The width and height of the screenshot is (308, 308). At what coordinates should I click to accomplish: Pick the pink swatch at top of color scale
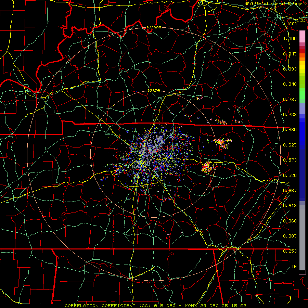tap(302, 37)
